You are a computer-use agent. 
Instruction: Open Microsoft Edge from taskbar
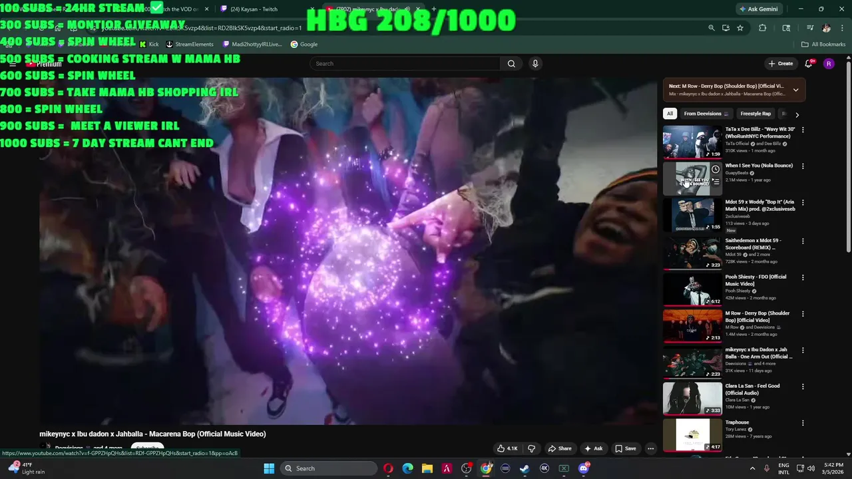[x=407, y=468]
